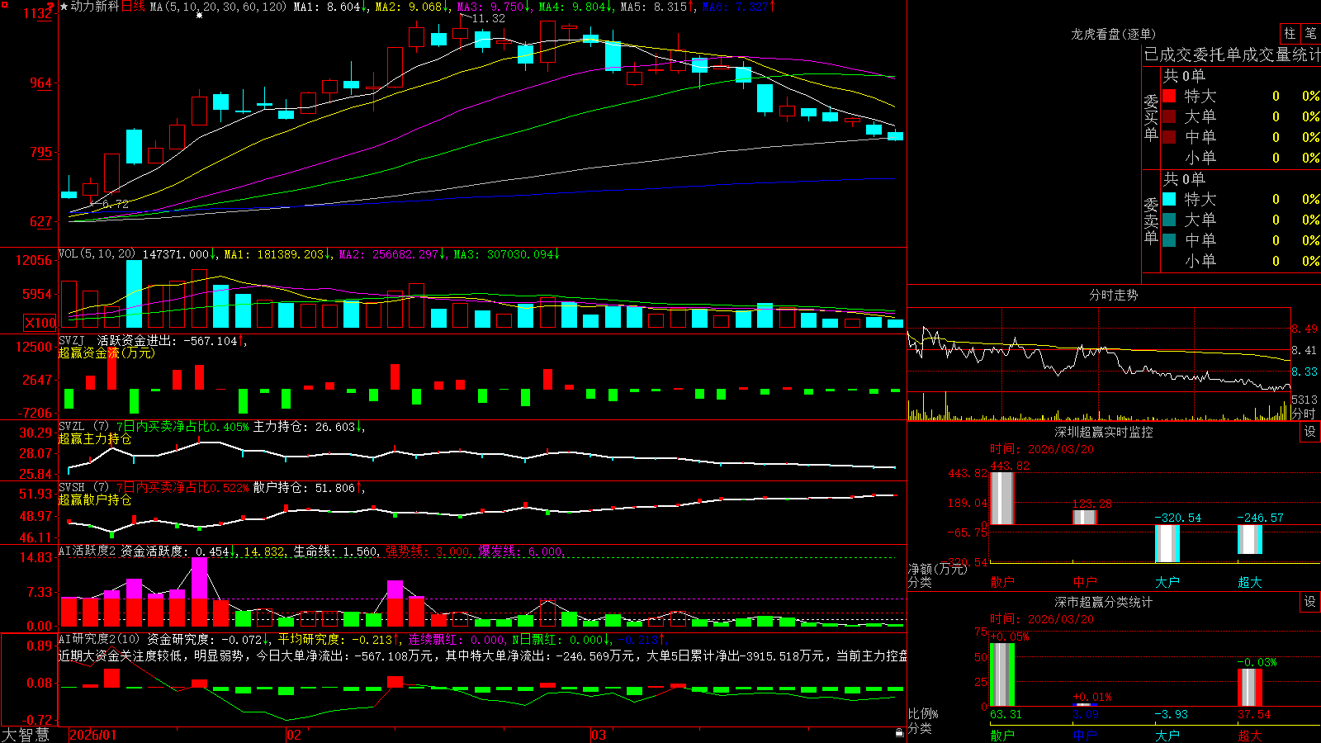The width and height of the screenshot is (1321, 743).
Task: Click the red 特大 buy-order color square
Action: [1169, 96]
